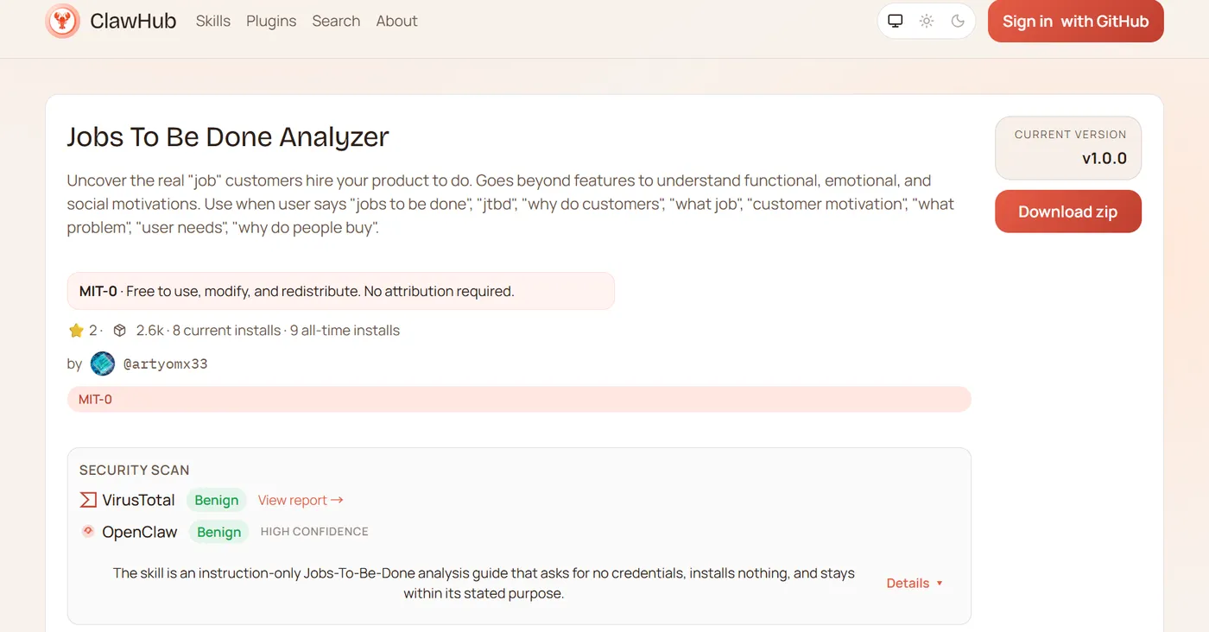Click the ClawHub brand name
Image resolution: width=1209 pixels, height=632 pixels.
point(133,21)
